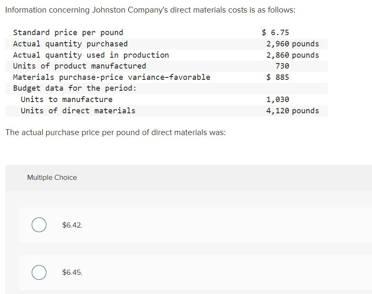Screen dimensions: 372x294
Task: Click the Actual quantity purchased row label
Action: 70,44
